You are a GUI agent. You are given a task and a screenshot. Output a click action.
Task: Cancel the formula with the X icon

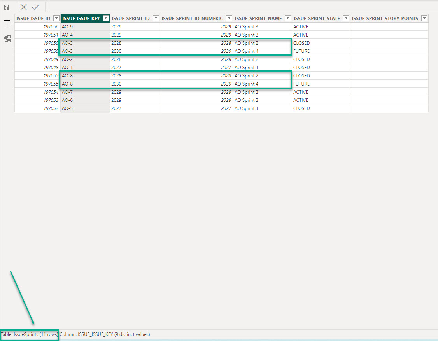24,7
